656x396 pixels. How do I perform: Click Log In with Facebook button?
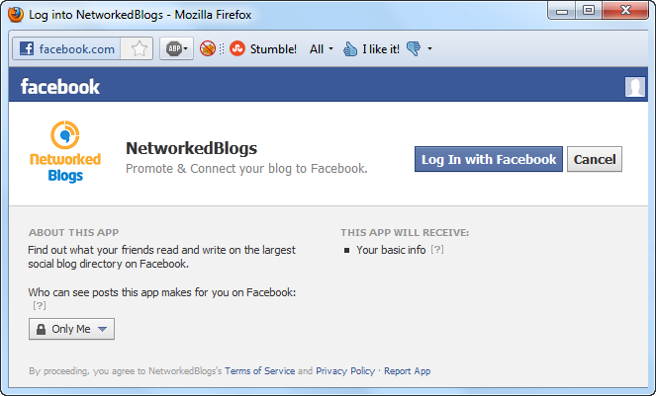489,159
